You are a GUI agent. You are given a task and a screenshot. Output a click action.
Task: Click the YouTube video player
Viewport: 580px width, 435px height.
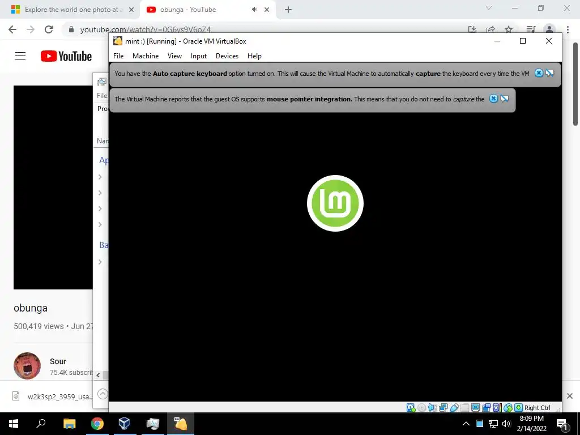point(53,187)
